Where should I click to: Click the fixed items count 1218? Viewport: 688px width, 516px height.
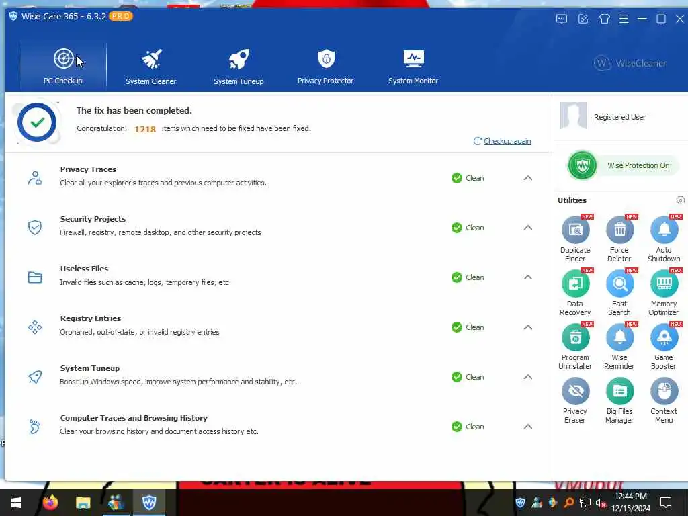145,129
